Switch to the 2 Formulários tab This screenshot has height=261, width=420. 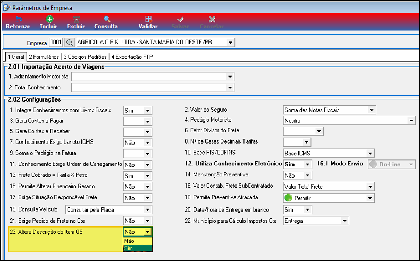44,57
